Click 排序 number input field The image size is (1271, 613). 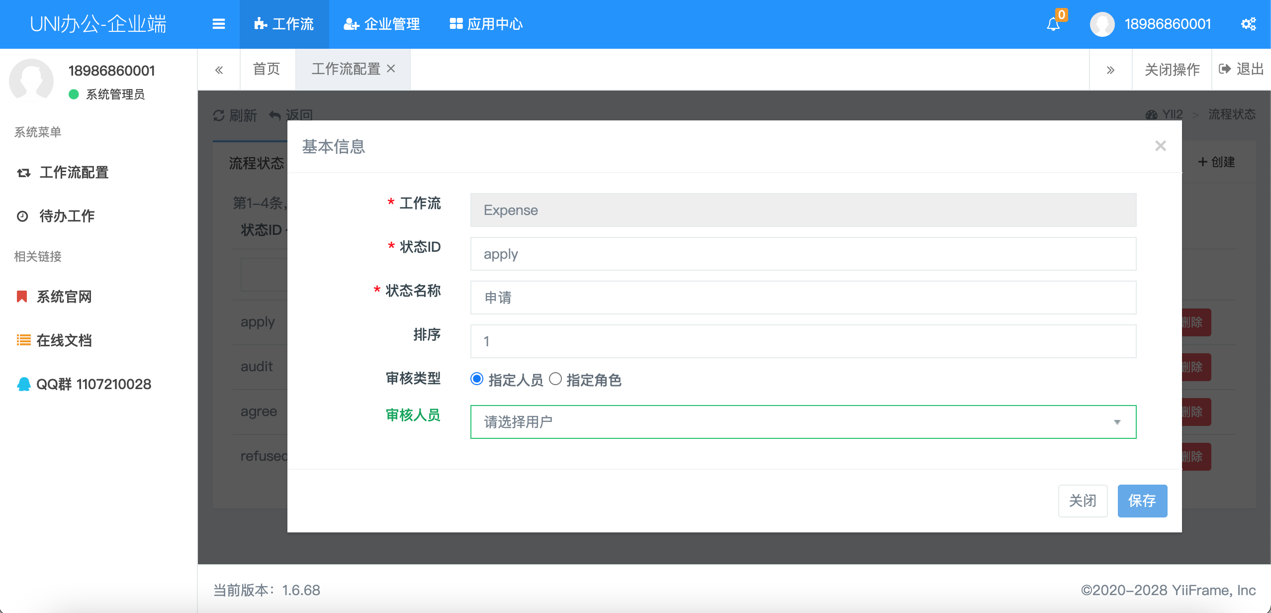[x=803, y=340]
